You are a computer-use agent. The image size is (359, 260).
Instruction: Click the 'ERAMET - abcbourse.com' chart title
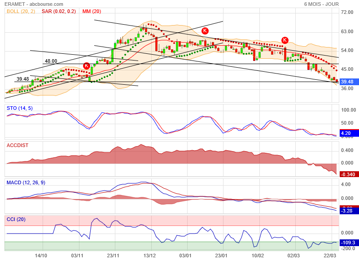tap(34, 4)
